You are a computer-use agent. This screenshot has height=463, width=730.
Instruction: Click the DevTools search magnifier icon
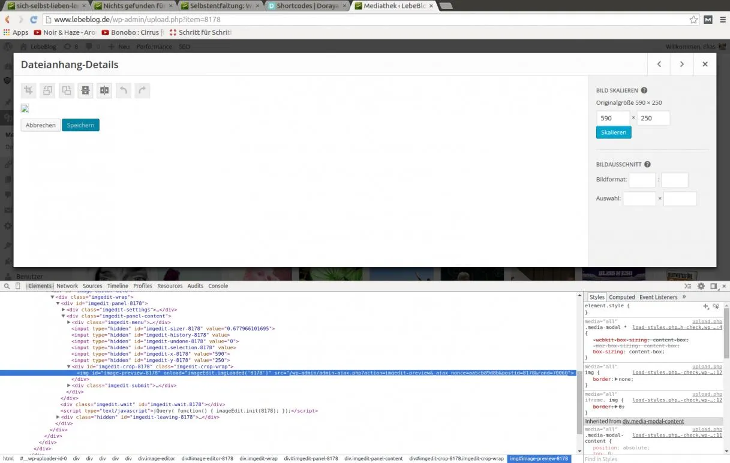[x=7, y=286]
